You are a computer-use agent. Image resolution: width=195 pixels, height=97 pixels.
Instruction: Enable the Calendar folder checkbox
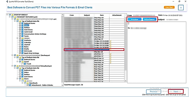pyautogui.click(x=20, y=42)
